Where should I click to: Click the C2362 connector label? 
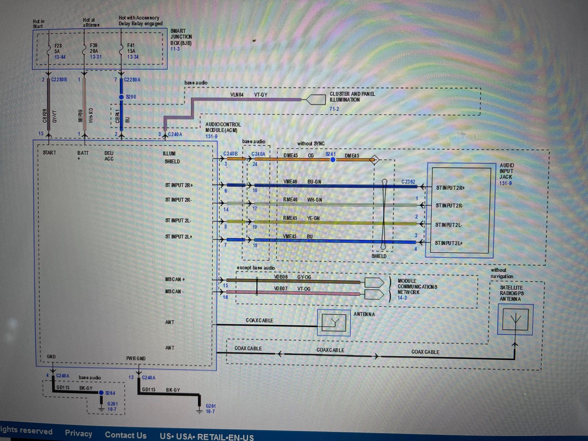click(408, 182)
